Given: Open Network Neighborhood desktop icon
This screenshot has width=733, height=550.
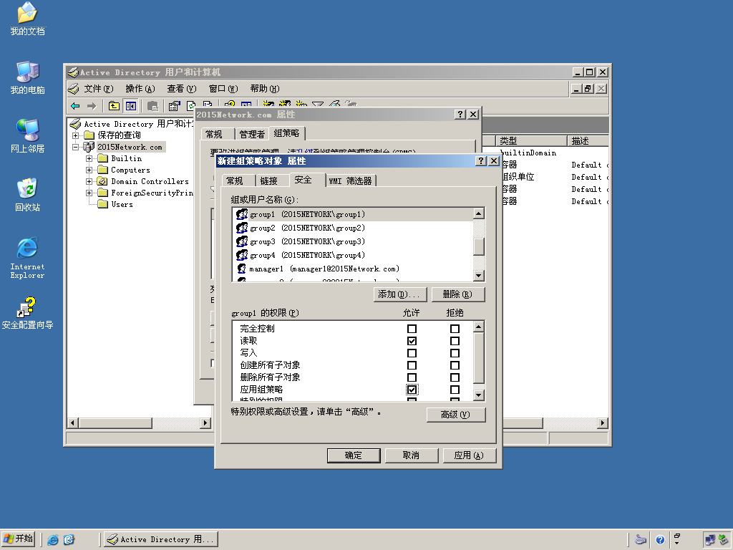Looking at the screenshot, I should (x=27, y=136).
